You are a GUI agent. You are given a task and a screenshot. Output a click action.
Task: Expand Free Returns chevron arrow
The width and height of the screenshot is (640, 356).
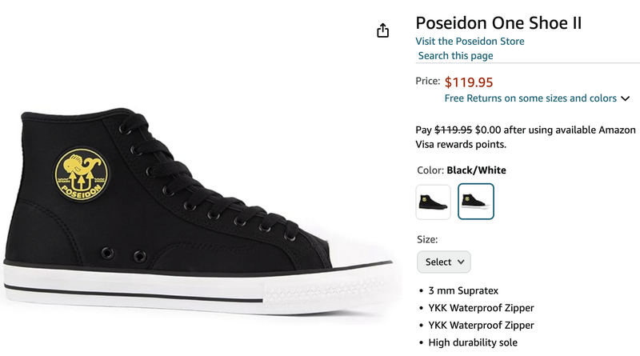pos(625,98)
